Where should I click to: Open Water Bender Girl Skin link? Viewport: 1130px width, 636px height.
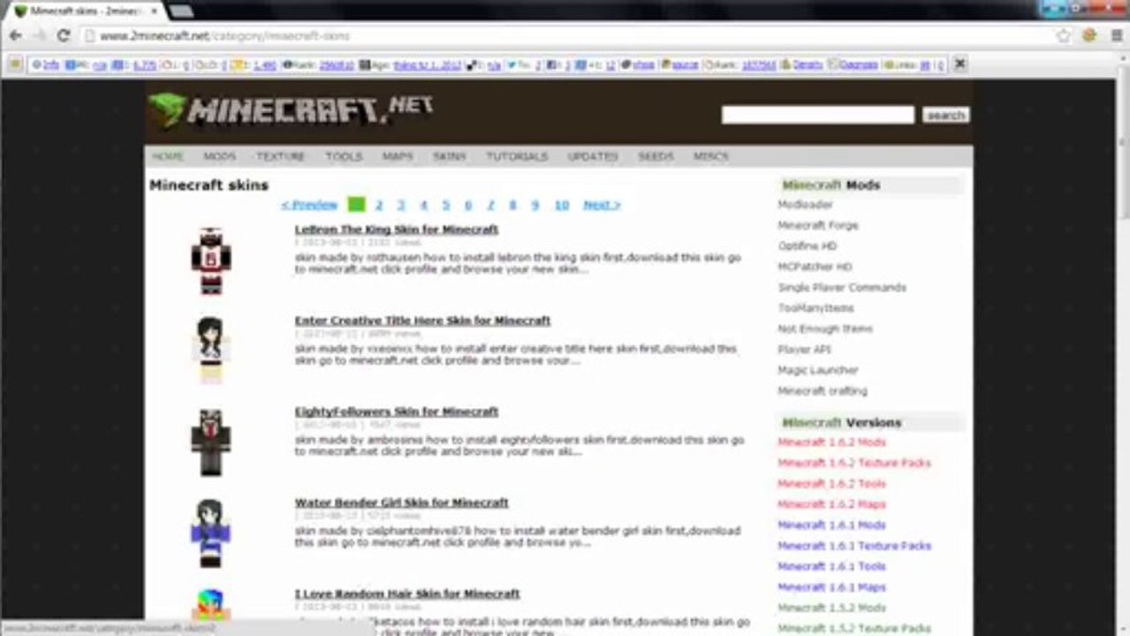coord(402,503)
